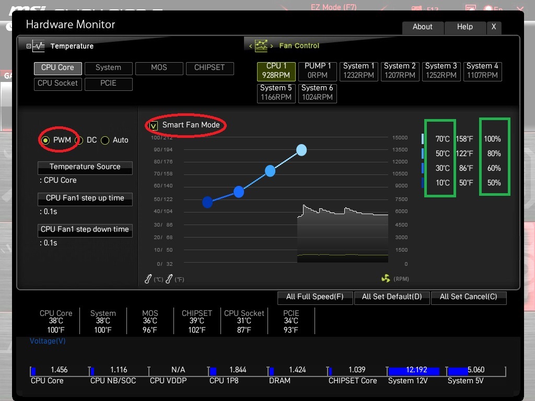This screenshot has width=535, height=401.
Task: Collapse the Temperature section box icon
Action: 29,46
